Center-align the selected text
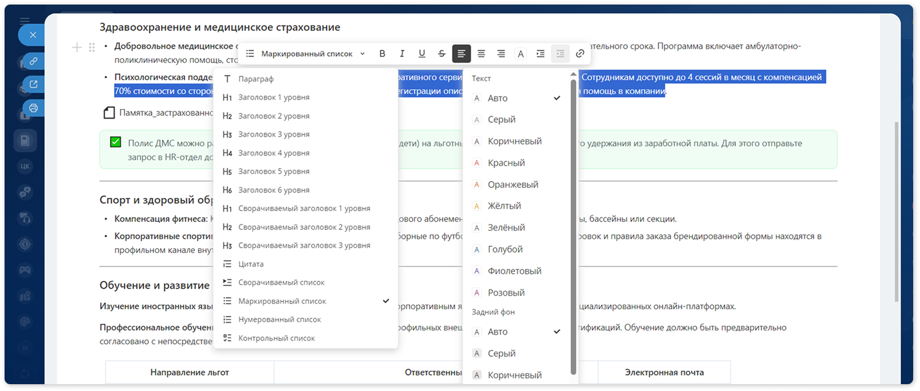The image size is (920, 391). [481, 53]
